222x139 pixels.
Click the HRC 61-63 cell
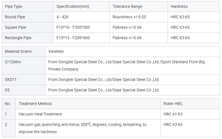click(190, 114)
